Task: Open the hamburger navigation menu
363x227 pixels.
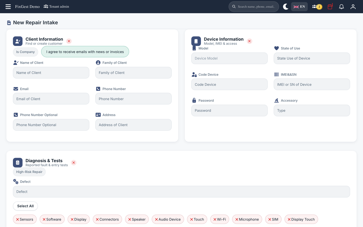Action: [x=8, y=7]
